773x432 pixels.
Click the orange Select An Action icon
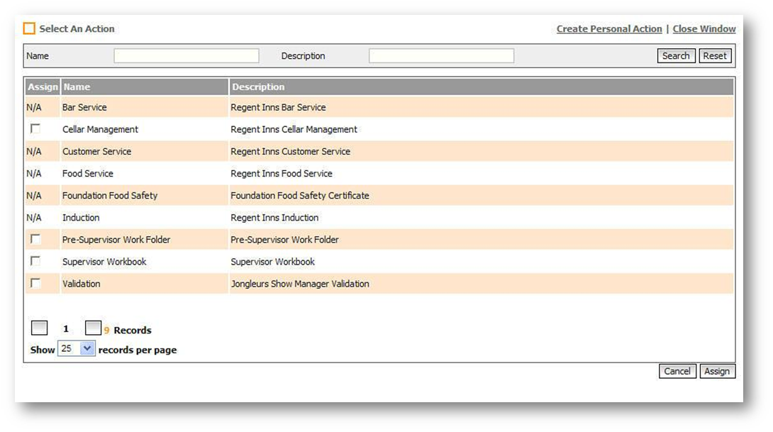[x=29, y=29]
